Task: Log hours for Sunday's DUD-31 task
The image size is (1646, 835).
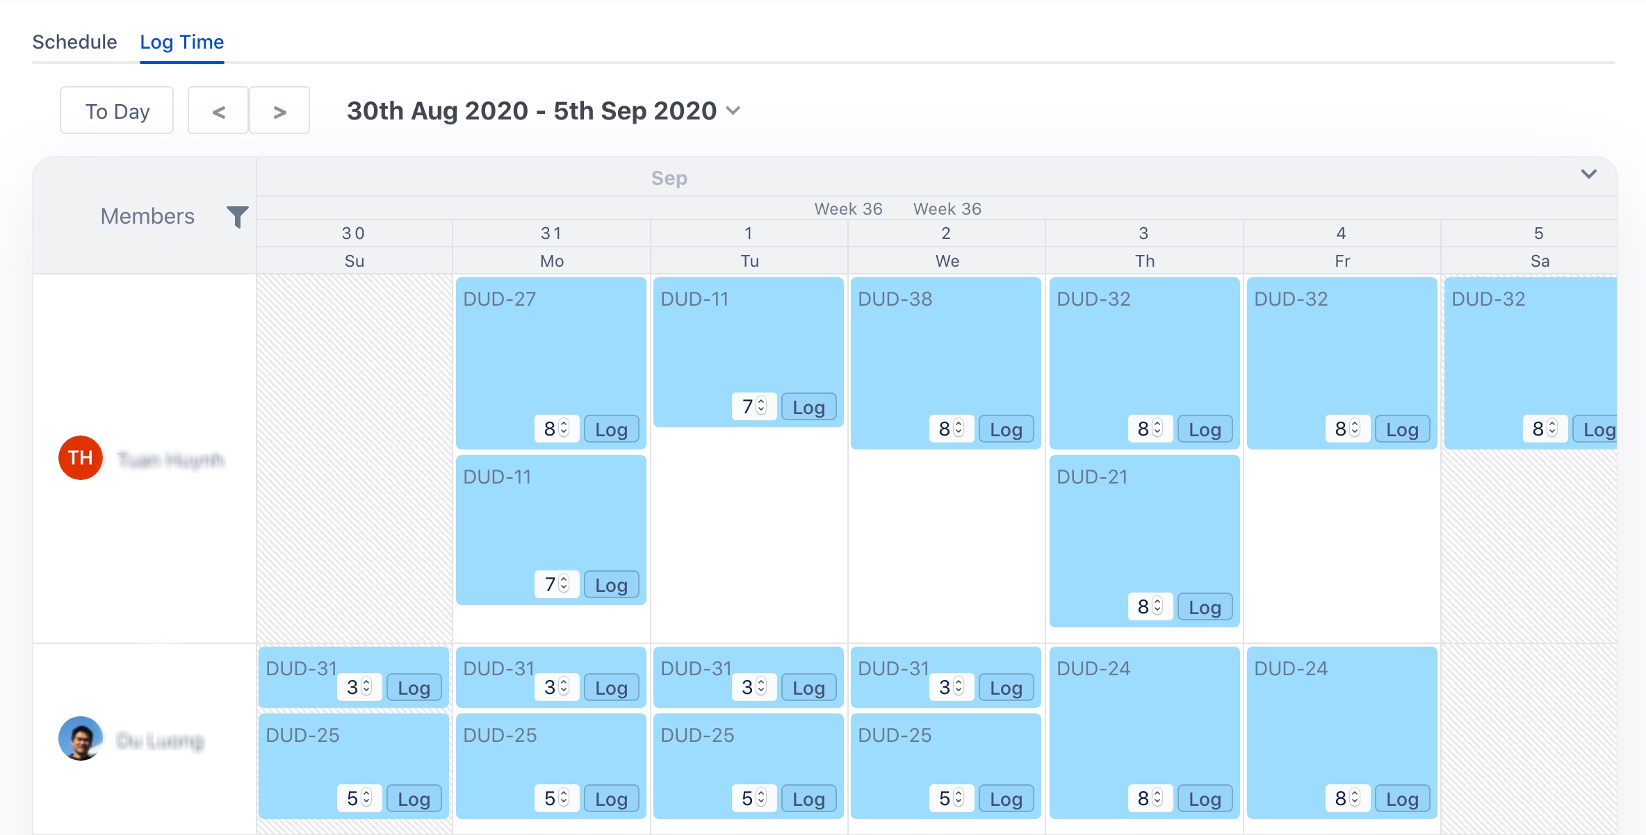Action: point(414,688)
